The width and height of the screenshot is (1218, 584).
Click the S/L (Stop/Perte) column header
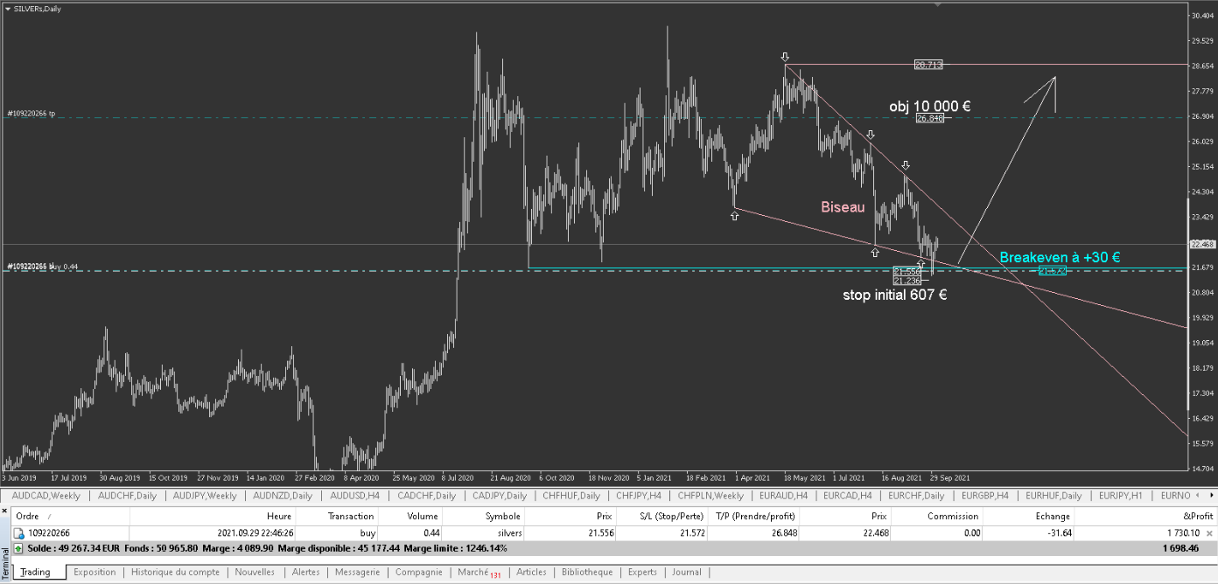point(664,517)
